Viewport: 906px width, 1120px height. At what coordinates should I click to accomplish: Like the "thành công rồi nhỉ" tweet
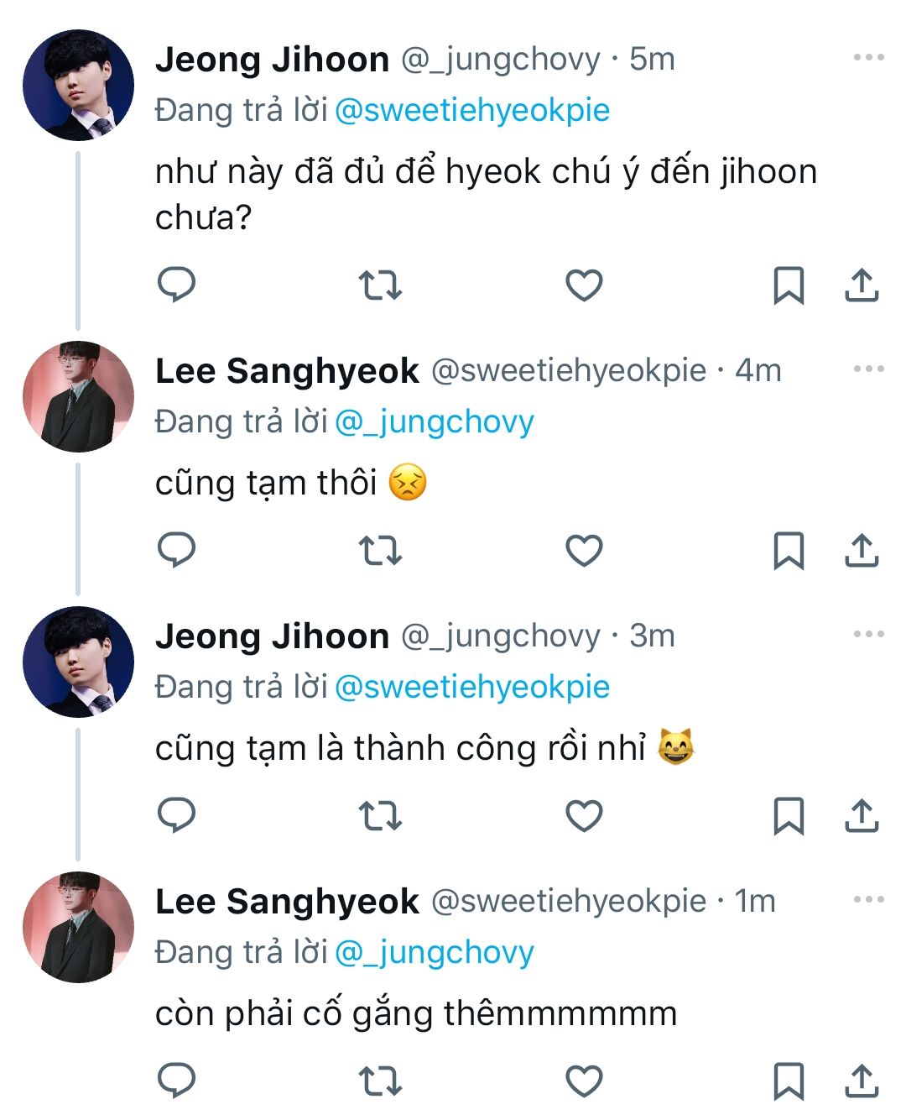tap(584, 815)
